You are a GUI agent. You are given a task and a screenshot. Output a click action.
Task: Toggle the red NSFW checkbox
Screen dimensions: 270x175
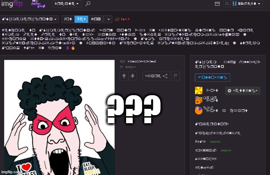(117, 19)
